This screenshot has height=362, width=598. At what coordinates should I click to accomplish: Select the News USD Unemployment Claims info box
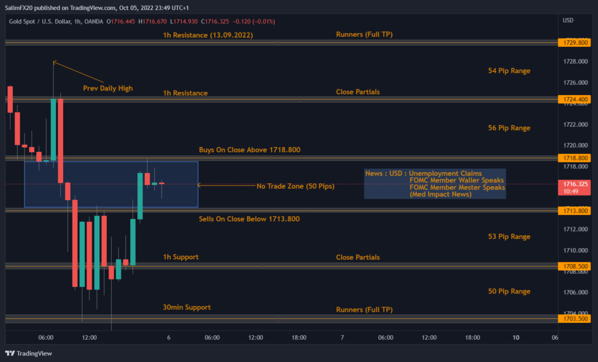click(434, 183)
